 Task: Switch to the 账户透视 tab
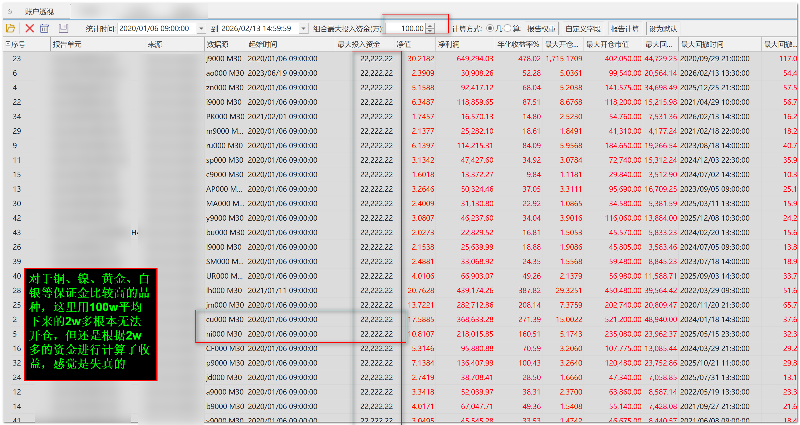click(x=39, y=12)
